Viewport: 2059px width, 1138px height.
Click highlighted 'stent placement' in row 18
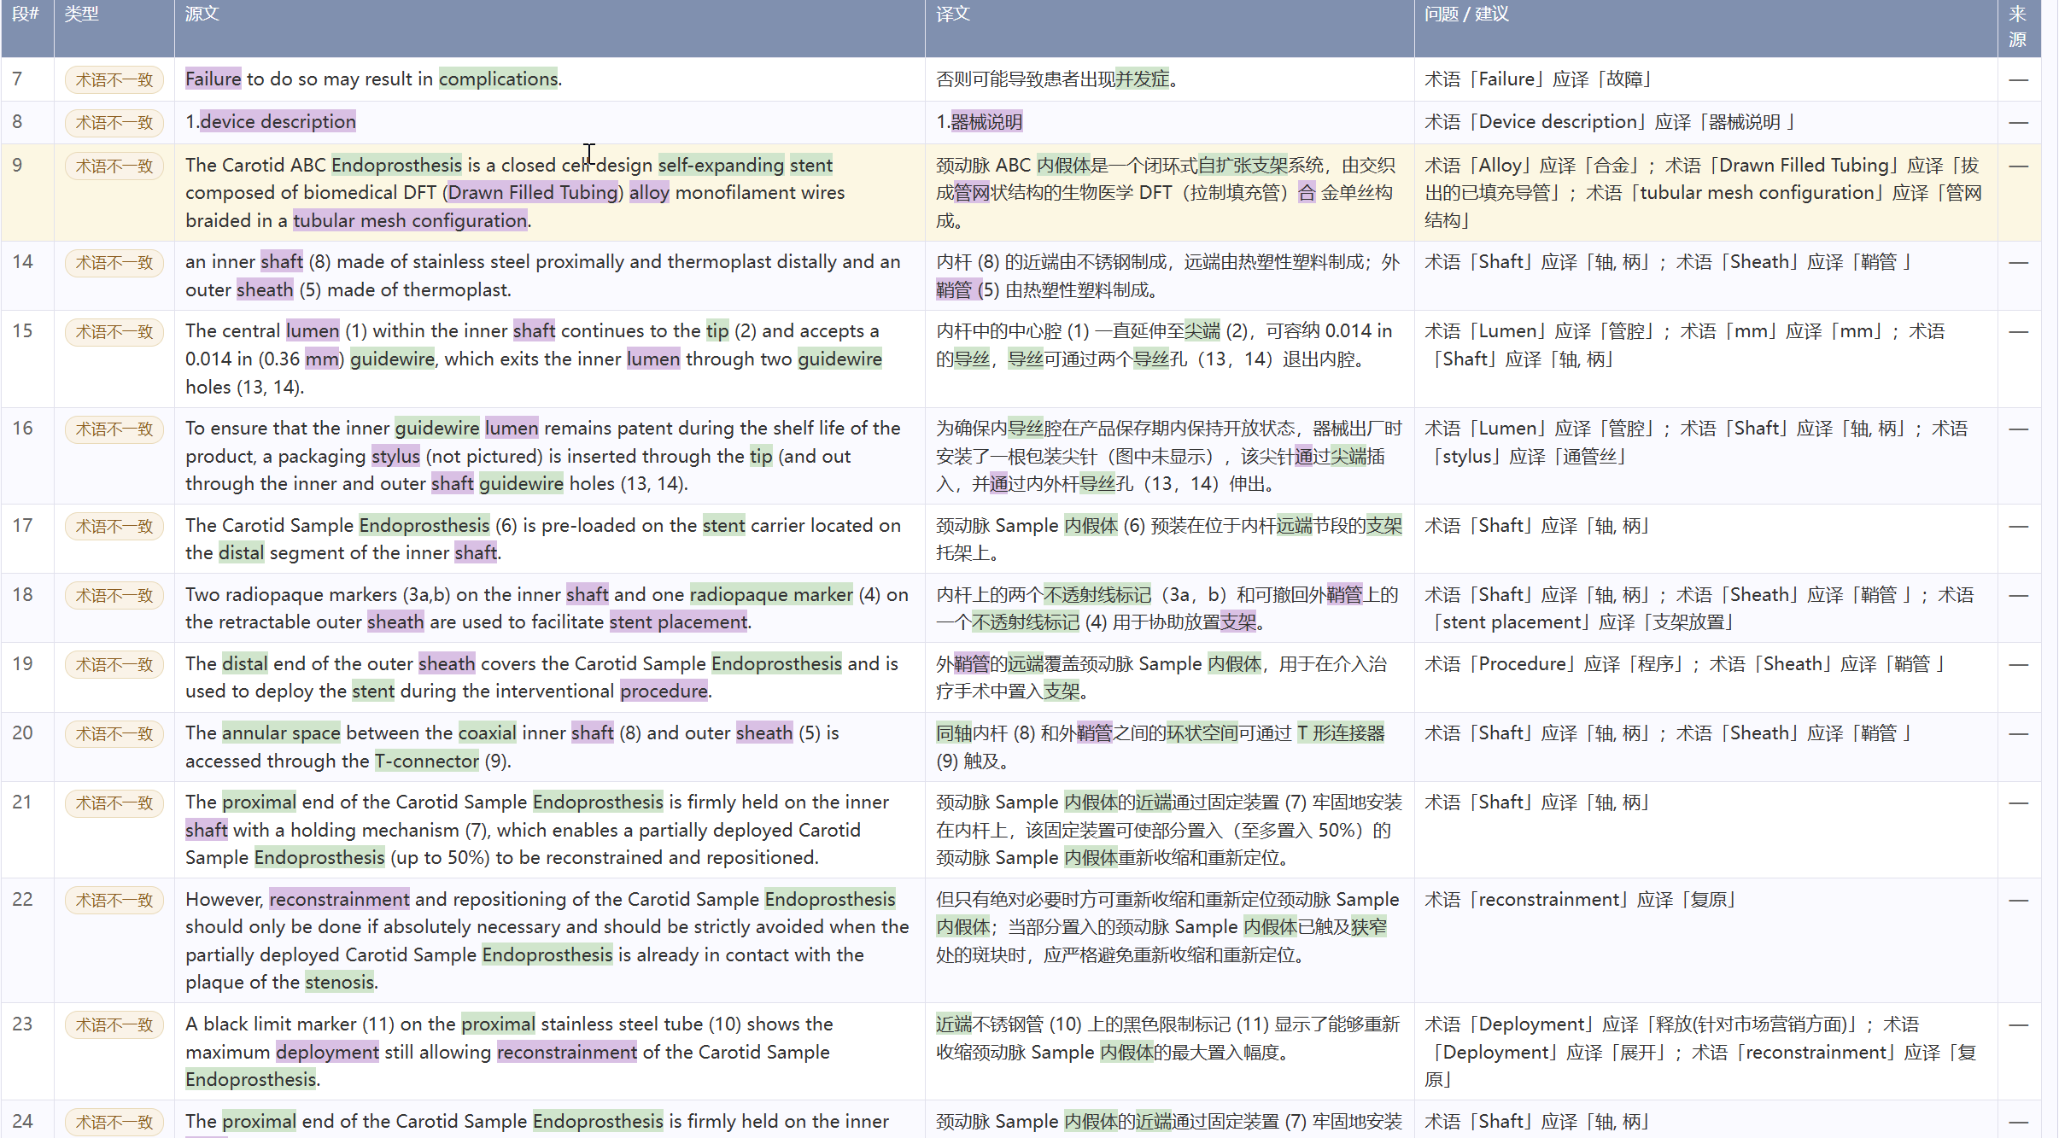click(x=679, y=622)
